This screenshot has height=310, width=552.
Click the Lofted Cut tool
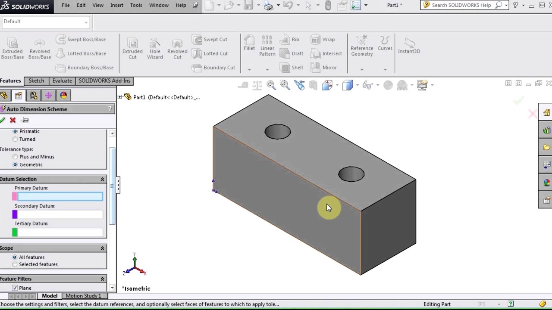coord(210,53)
